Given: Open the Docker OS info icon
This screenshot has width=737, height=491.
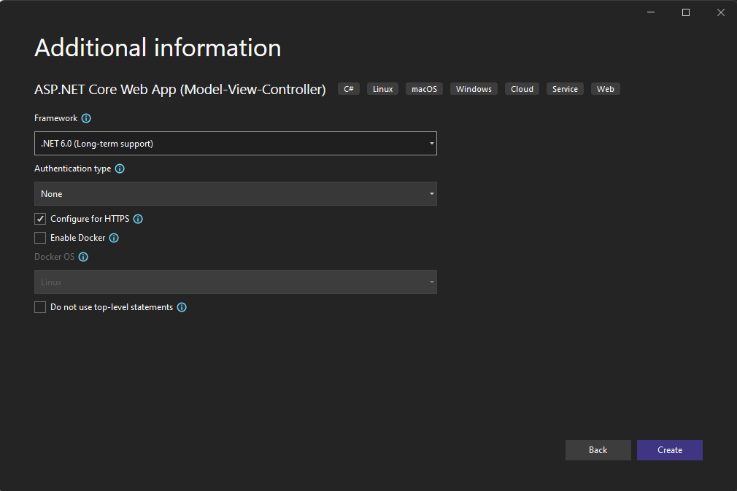Looking at the screenshot, I should (82, 256).
